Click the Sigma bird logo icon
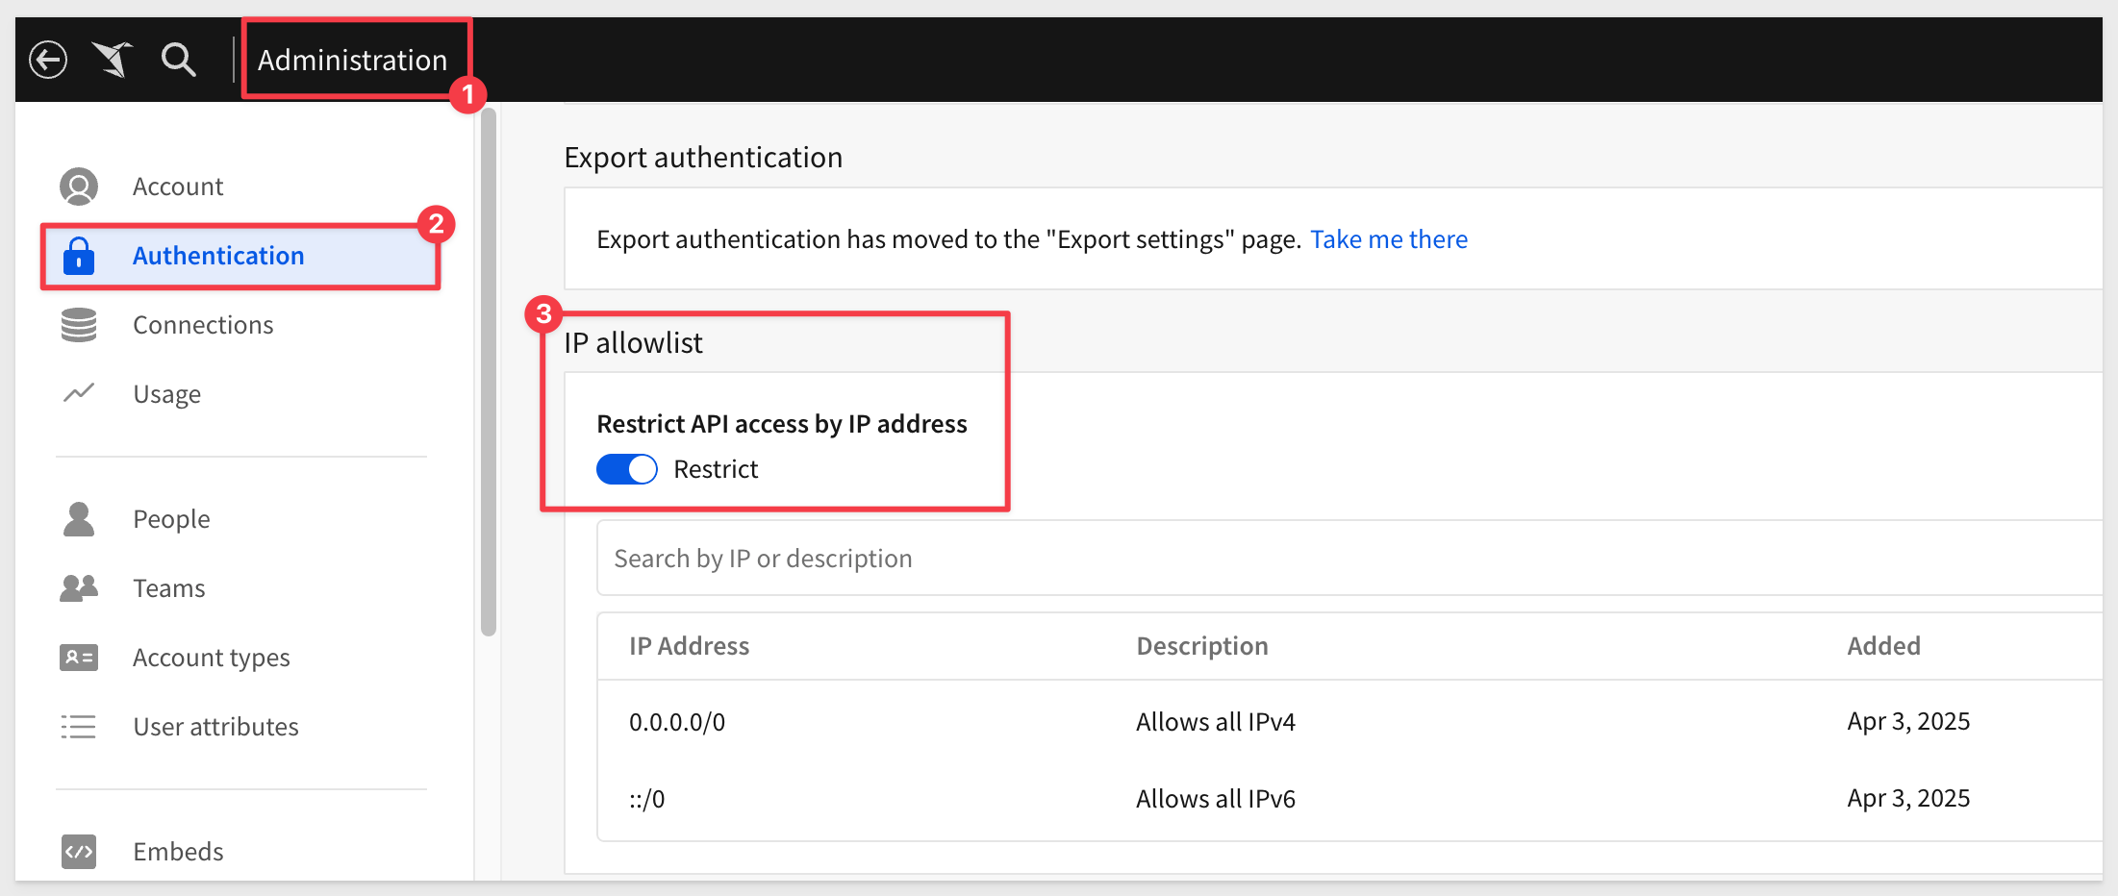 click(x=113, y=60)
